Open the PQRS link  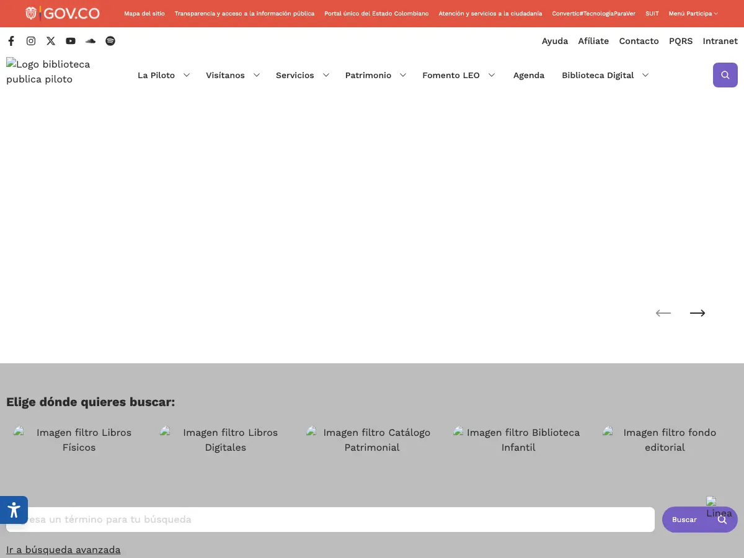681,41
